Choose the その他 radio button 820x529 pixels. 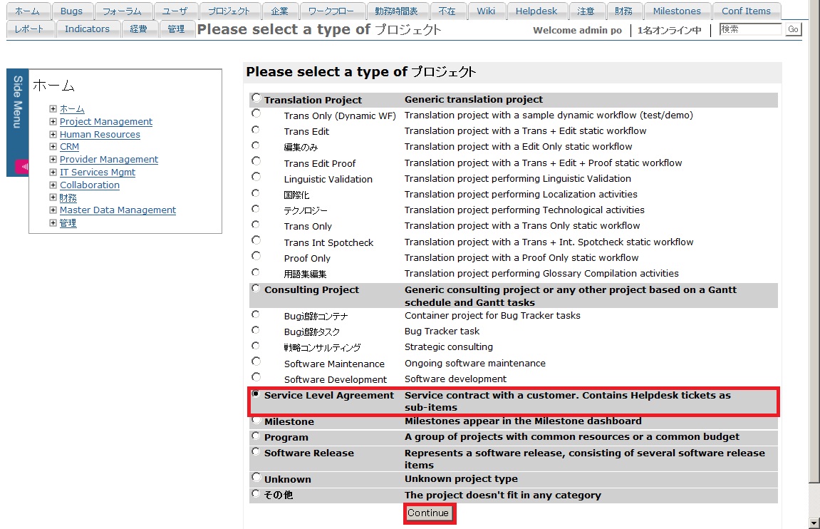point(256,493)
